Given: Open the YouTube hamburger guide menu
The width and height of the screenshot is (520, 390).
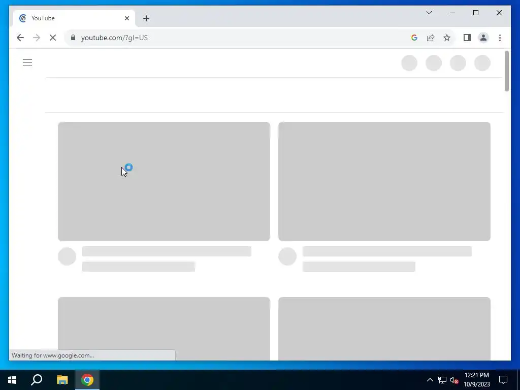Looking at the screenshot, I should click(x=27, y=62).
